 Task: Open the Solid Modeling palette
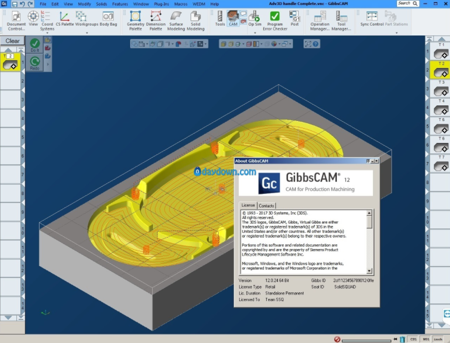click(195, 19)
